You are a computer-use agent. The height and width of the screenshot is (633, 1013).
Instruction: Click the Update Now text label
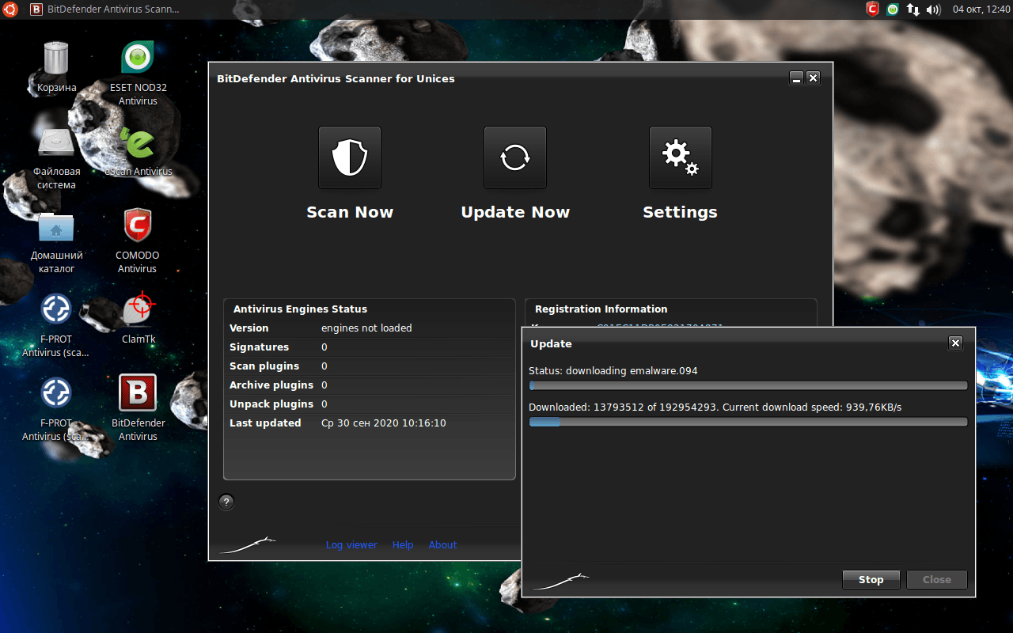pos(515,212)
